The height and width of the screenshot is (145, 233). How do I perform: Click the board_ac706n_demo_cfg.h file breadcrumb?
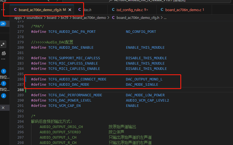point(138,18)
